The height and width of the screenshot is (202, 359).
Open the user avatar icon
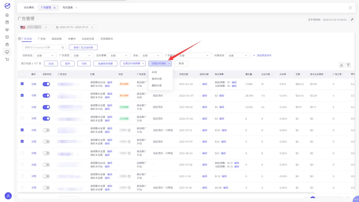[x=8, y=196]
